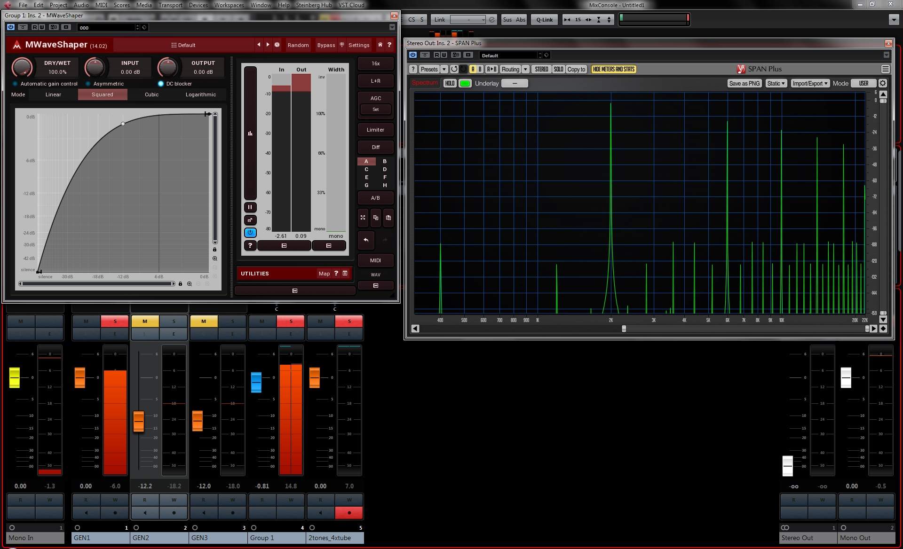Enable Automatic gain control option
The width and height of the screenshot is (903, 549).
[x=15, y=84]
